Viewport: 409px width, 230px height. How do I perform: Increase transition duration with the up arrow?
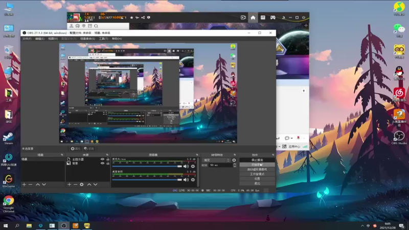(x=235, y=164)
